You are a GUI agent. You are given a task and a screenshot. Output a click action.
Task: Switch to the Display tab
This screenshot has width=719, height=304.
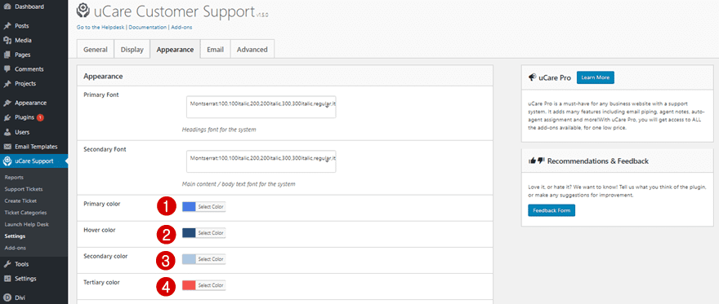(x=132, y=50)
